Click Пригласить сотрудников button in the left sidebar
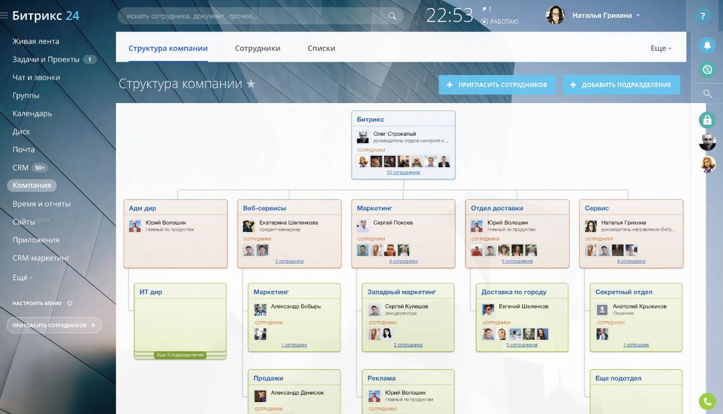Image resolution: width=723 pixels, height=414 pixels. (54, 325)
